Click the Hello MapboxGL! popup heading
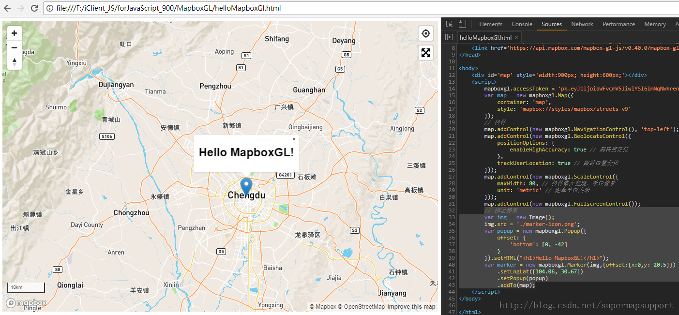Viewport: 679px width, 315px height. [246, 152]
